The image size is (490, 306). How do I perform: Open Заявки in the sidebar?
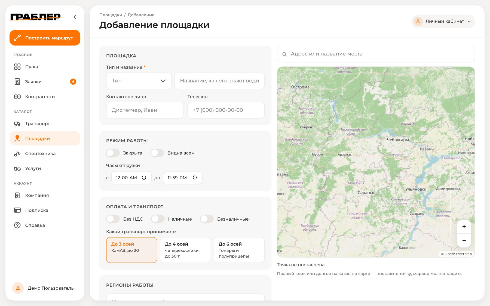tap(45, 82)
